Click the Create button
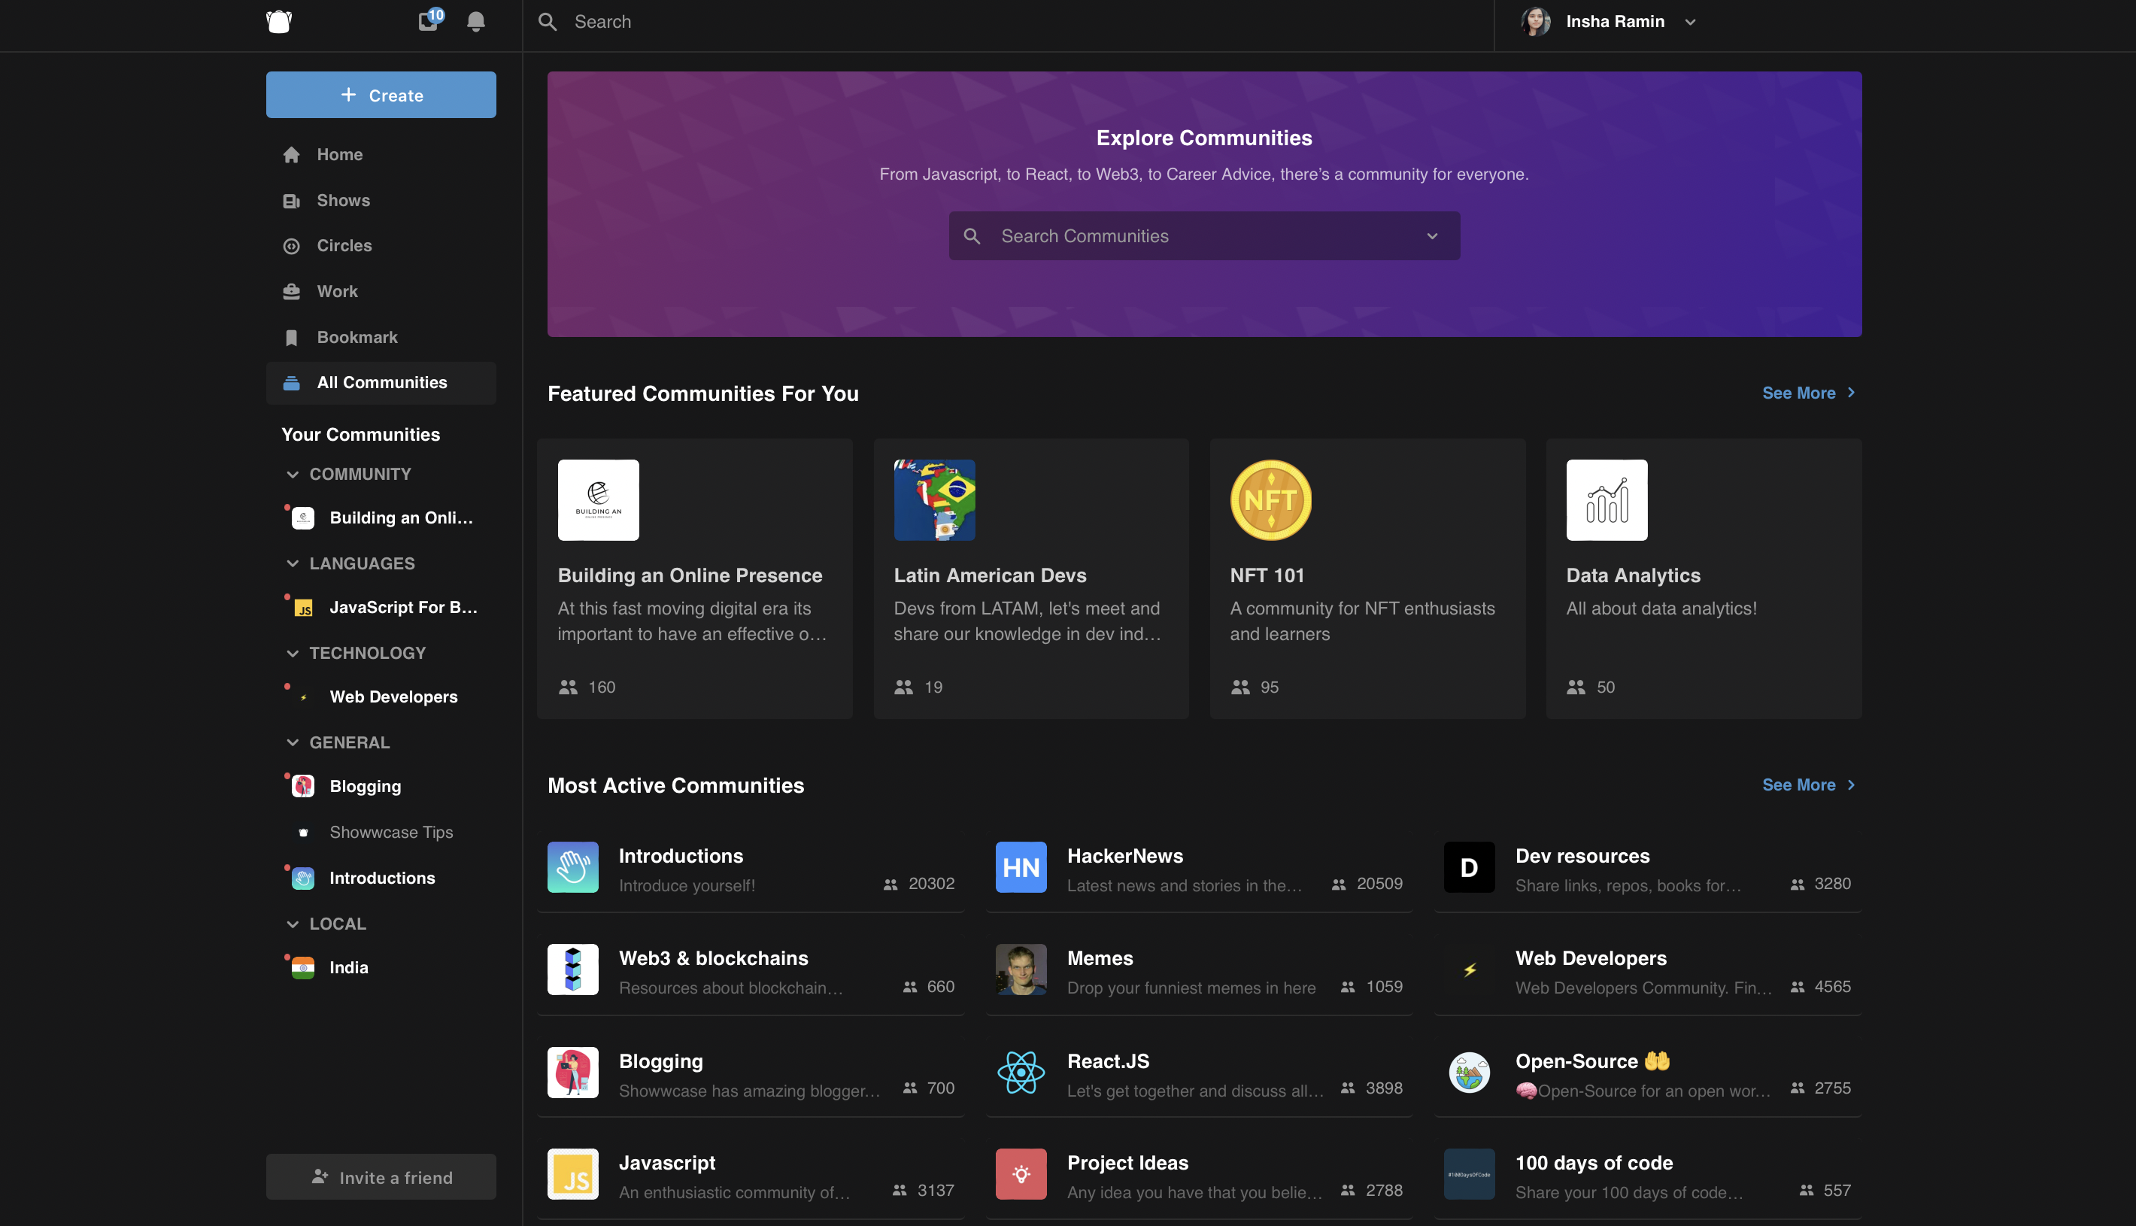The height and width of the screenshot is (1226, 2136). (x=381, y=96)
